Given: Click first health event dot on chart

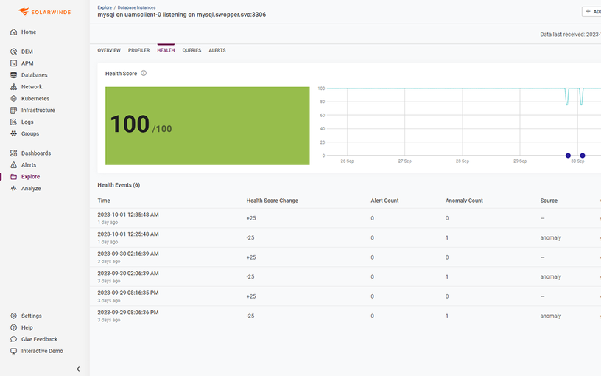Looking at the screenshot, I should pyautogui.click(x=568, y=156).
